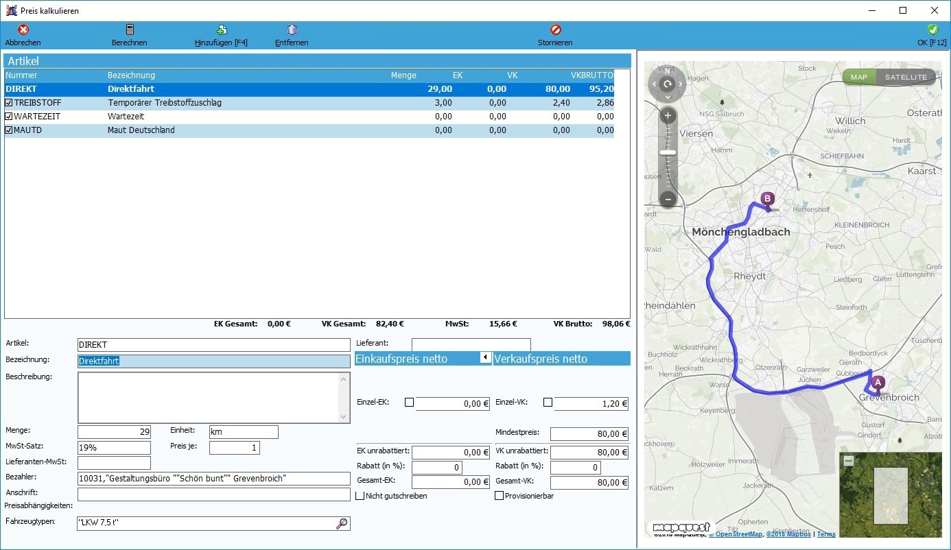Pan the map left
Screen dimensions: 951x550
tap(655, 84)
